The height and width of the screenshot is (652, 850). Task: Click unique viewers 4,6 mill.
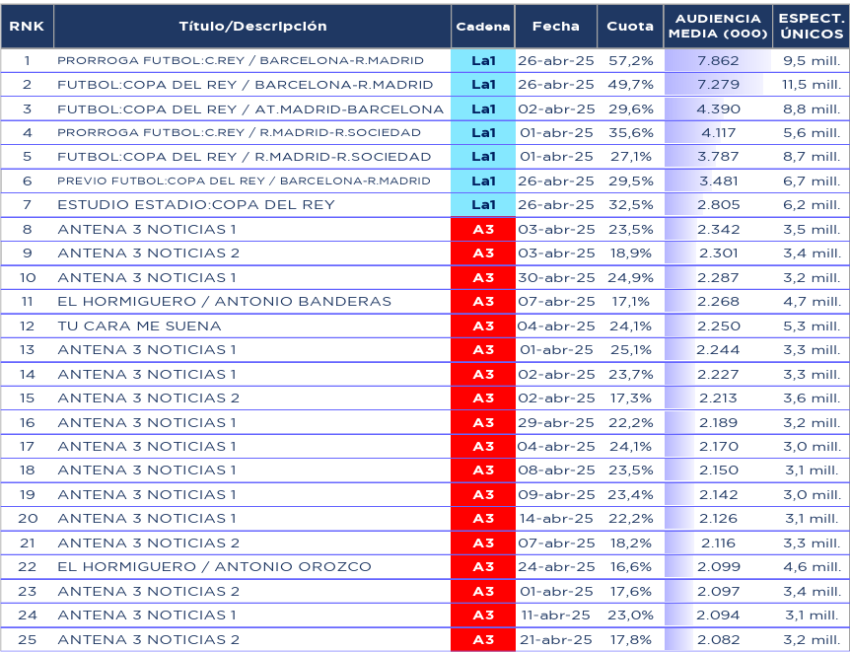pos(812,567)
